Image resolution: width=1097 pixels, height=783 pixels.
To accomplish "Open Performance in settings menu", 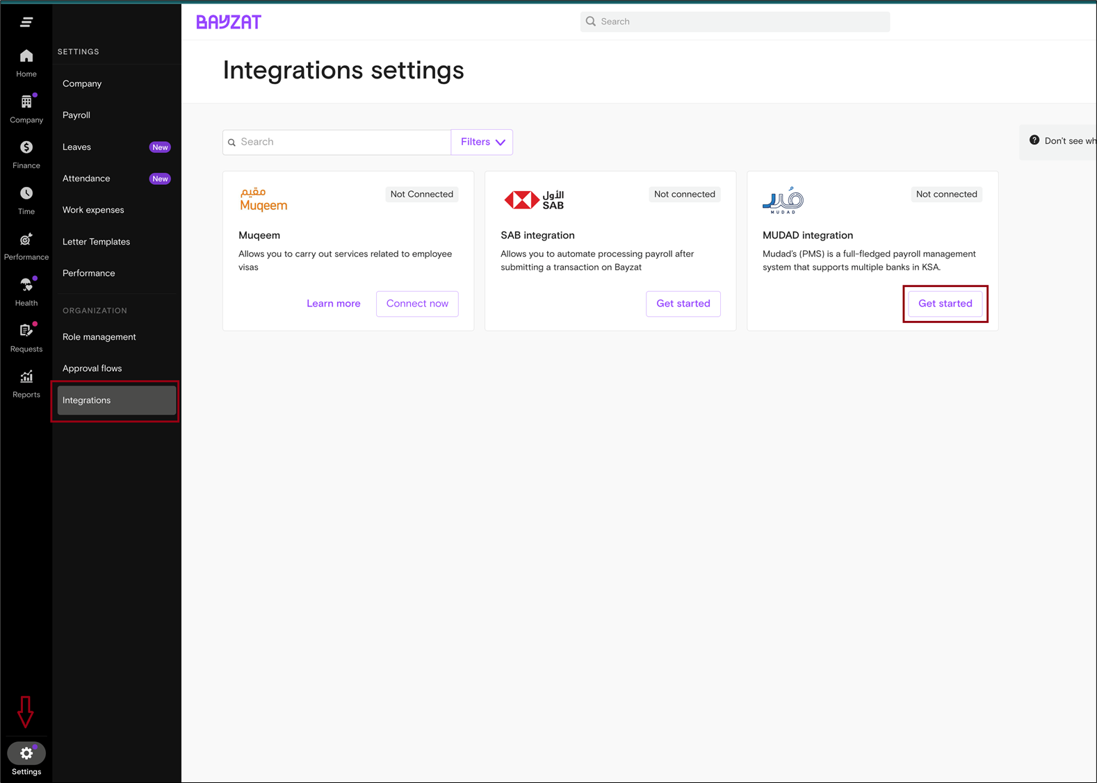I will point(89,273).
